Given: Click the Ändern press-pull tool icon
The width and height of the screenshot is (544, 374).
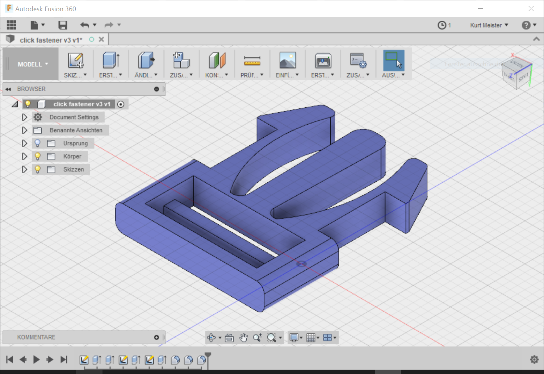Looking at the screenshot, I should (146, 60).
